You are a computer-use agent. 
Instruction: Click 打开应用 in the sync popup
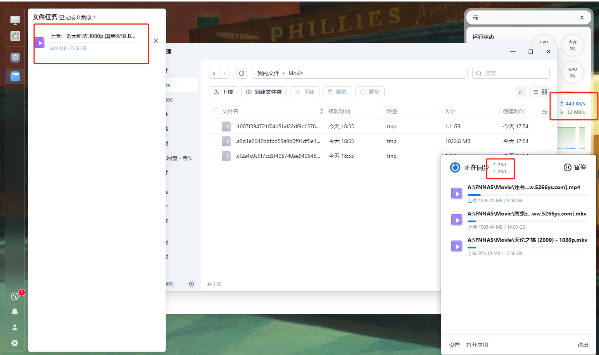point(477,345)
